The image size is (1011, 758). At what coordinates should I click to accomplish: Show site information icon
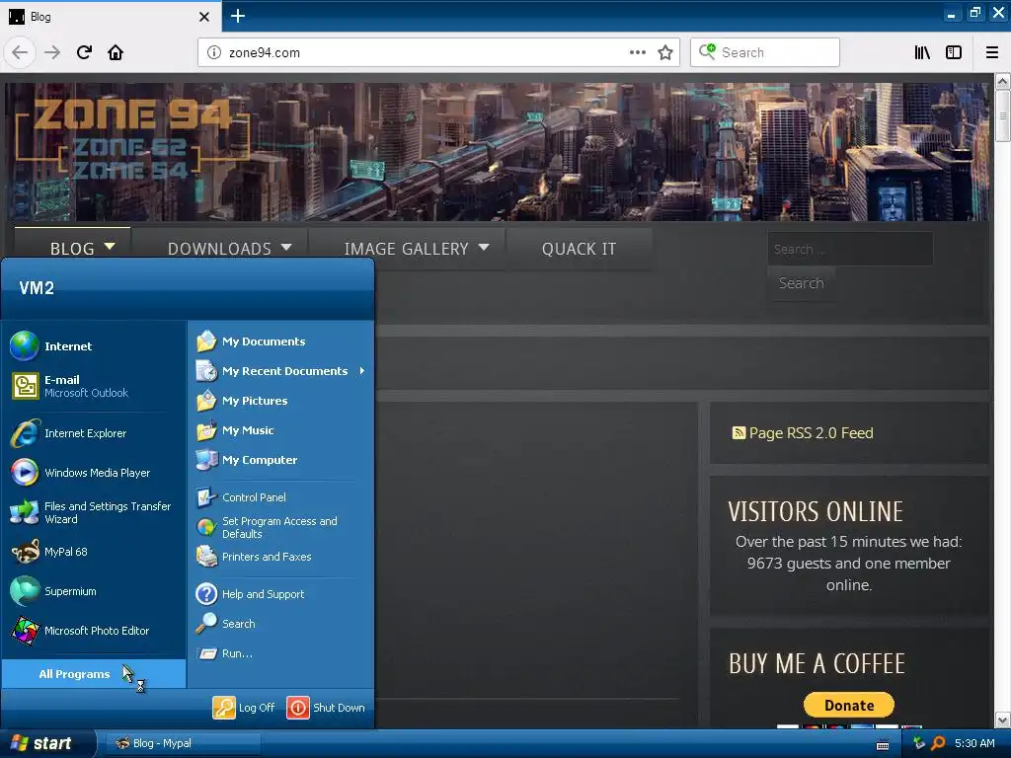[214, 52]
